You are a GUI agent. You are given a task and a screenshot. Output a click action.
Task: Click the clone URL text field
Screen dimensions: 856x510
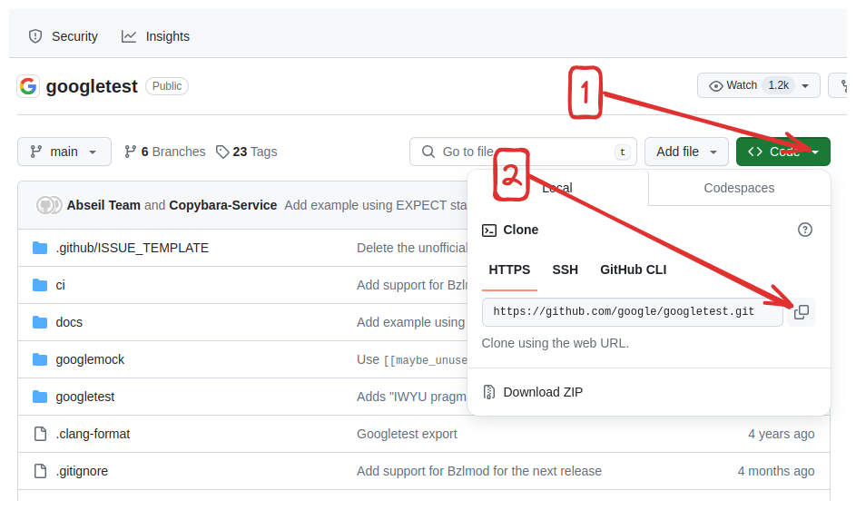632,312
